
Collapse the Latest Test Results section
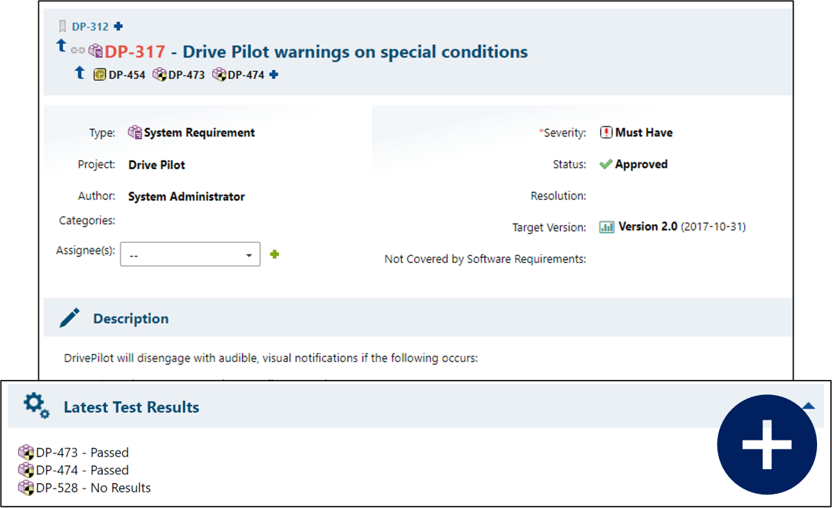[808, 406]
